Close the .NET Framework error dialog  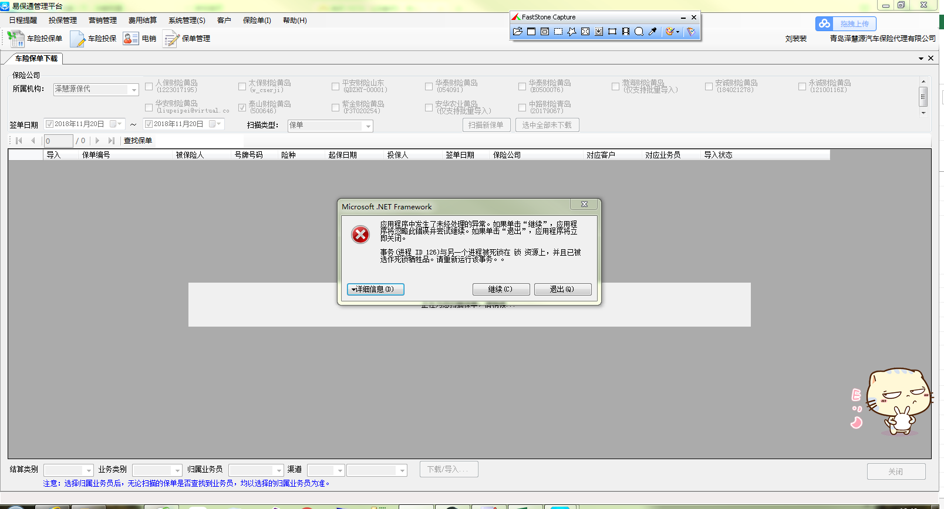click(x=584, y=205)
